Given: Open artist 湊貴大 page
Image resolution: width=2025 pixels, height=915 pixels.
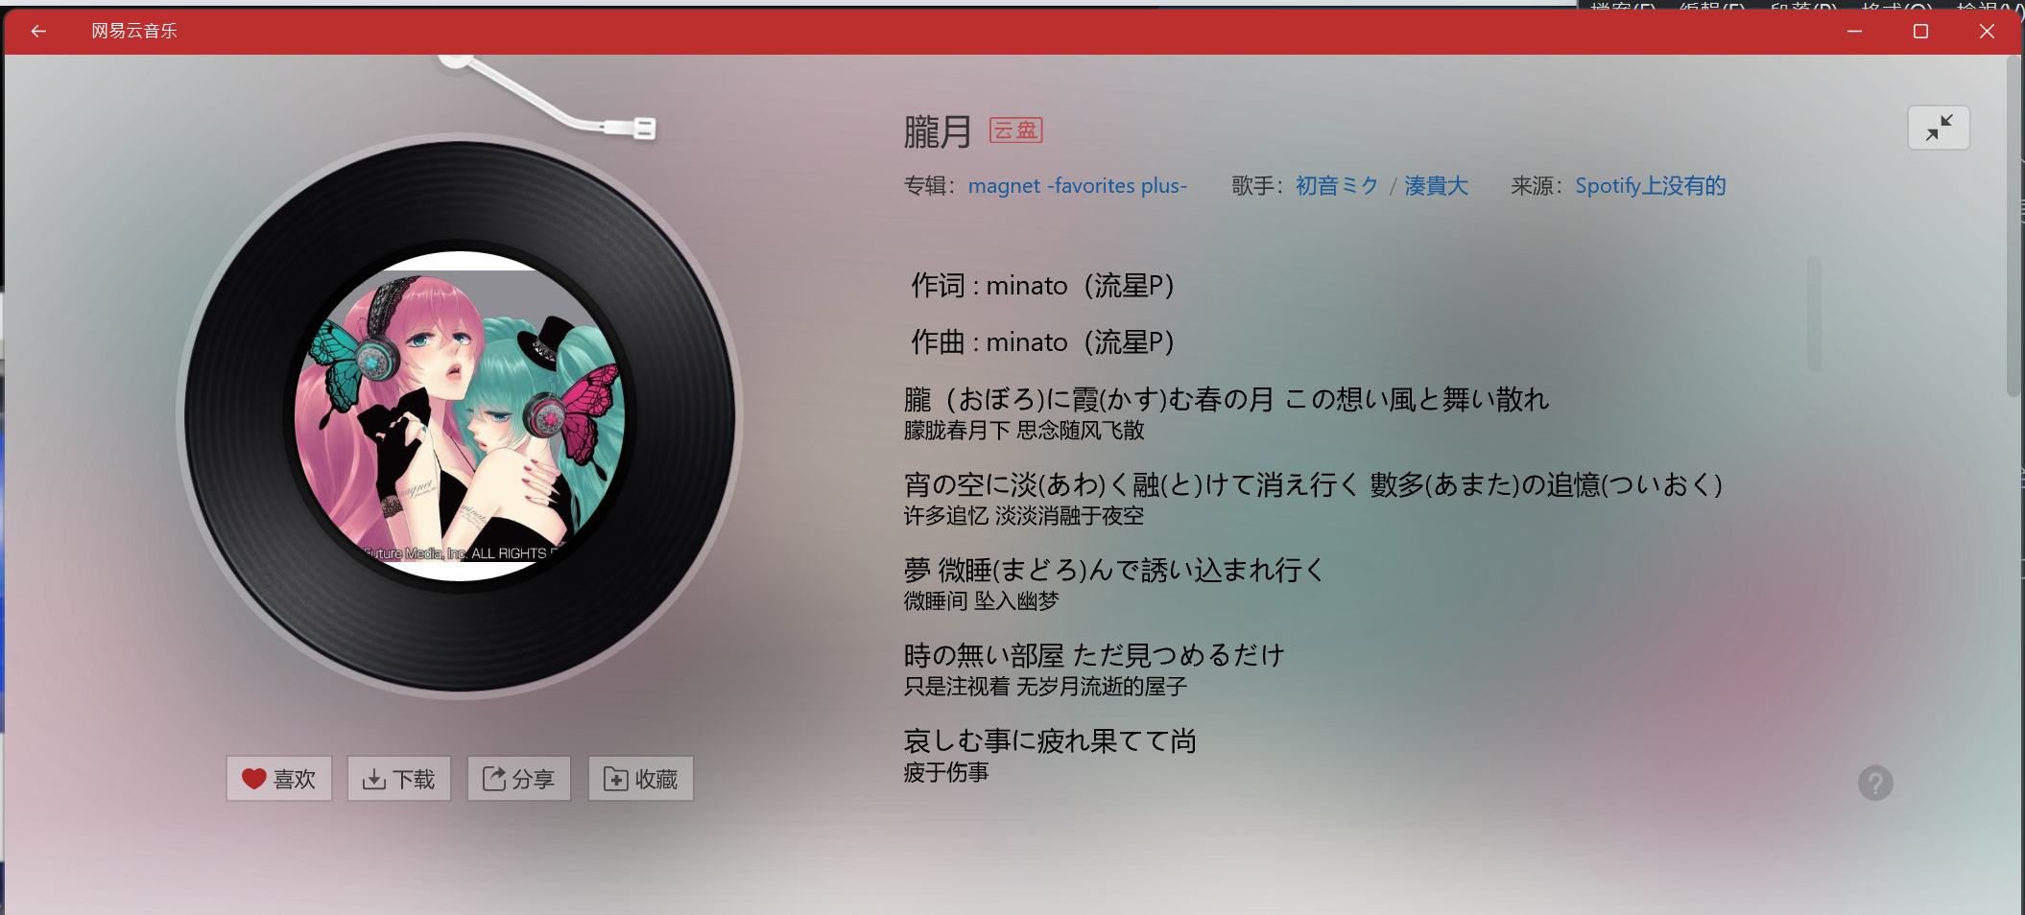Looking at the screenshot, I should coord(1437,186).
